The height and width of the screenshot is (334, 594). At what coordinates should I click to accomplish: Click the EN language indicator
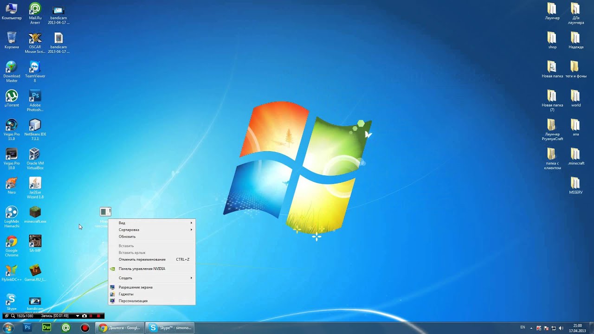[x=523, y=328]
